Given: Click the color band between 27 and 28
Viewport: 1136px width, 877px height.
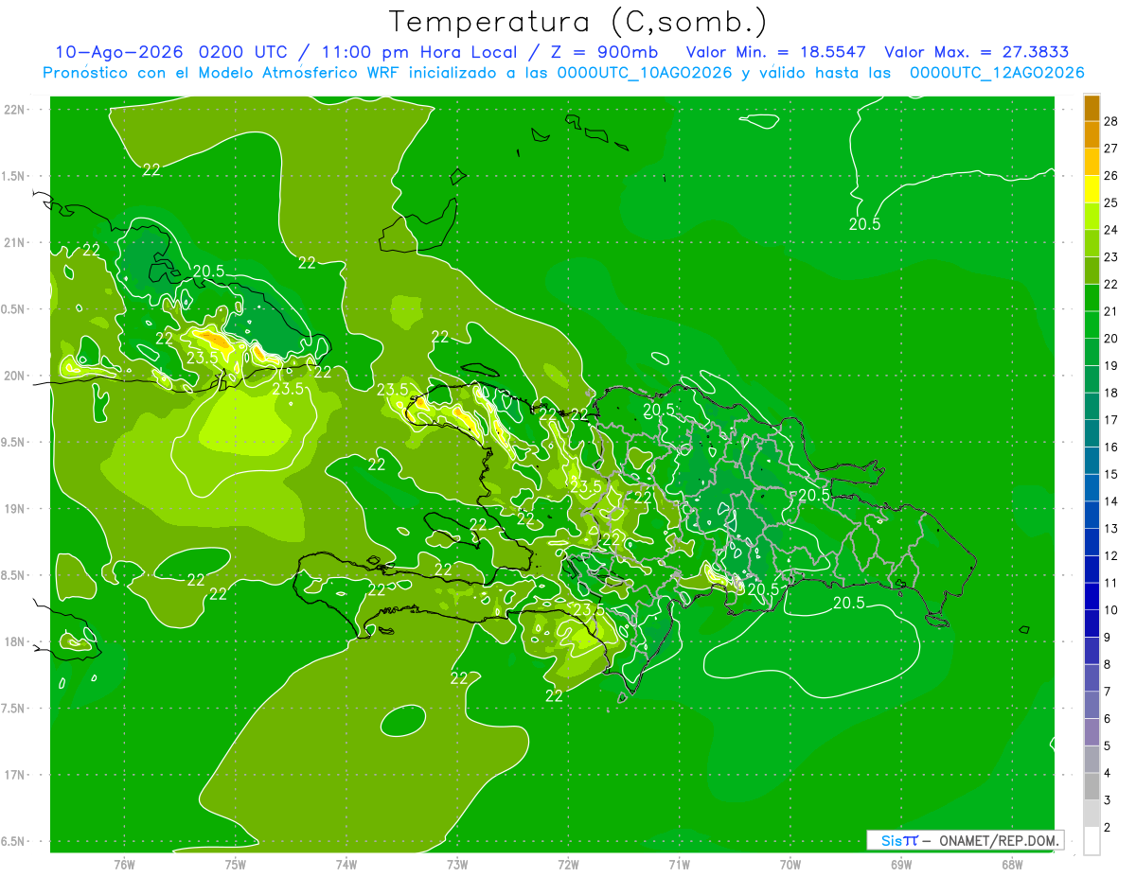Looking at the screenshot, I should [1092, 134].
